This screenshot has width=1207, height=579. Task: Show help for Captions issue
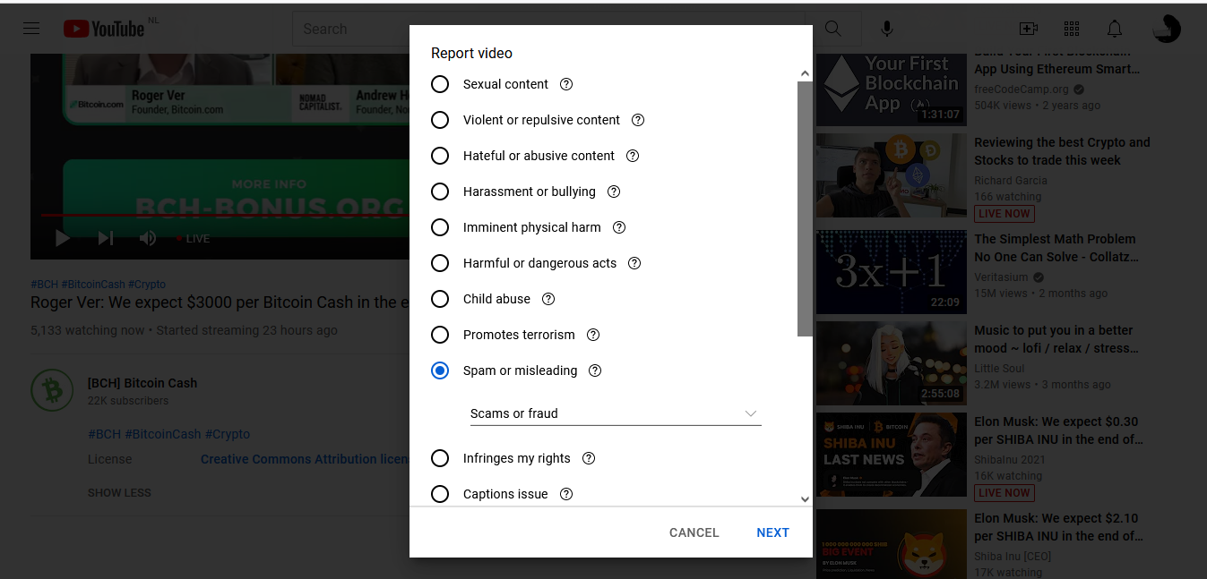[x=566, y=494]
